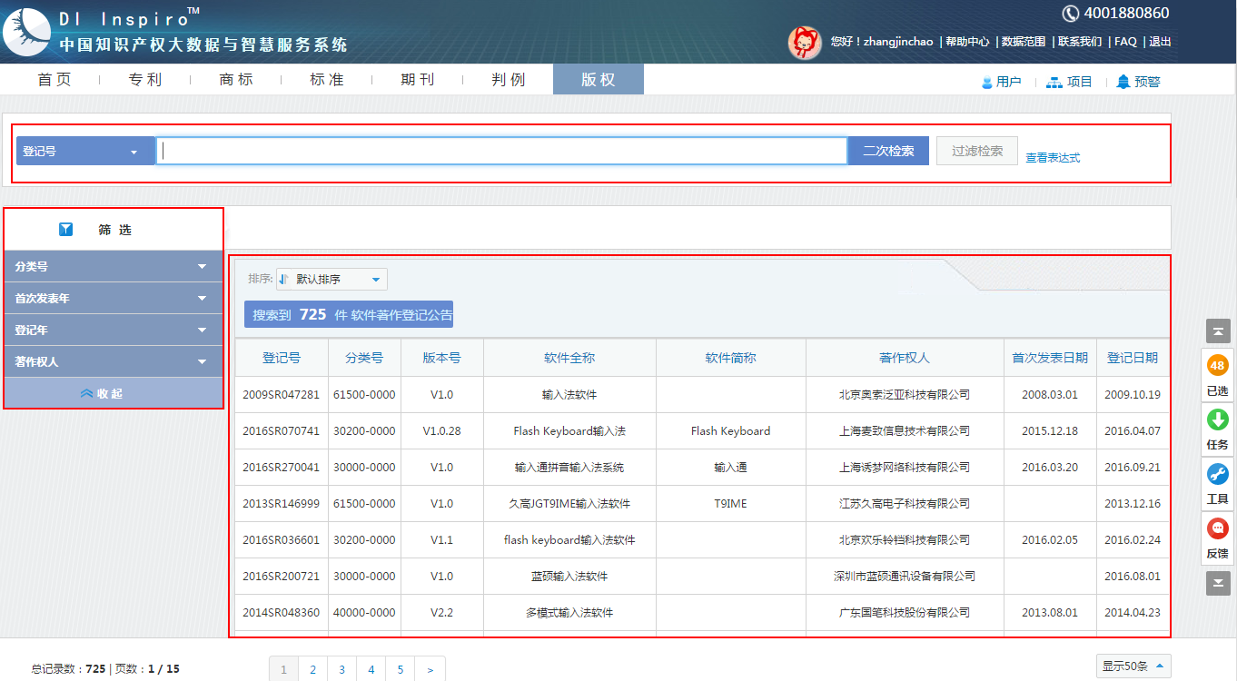Click the scroll-to-top arrow icon
The height and width of the screenshot is (681, 1237).
(x=1218, y=331)
